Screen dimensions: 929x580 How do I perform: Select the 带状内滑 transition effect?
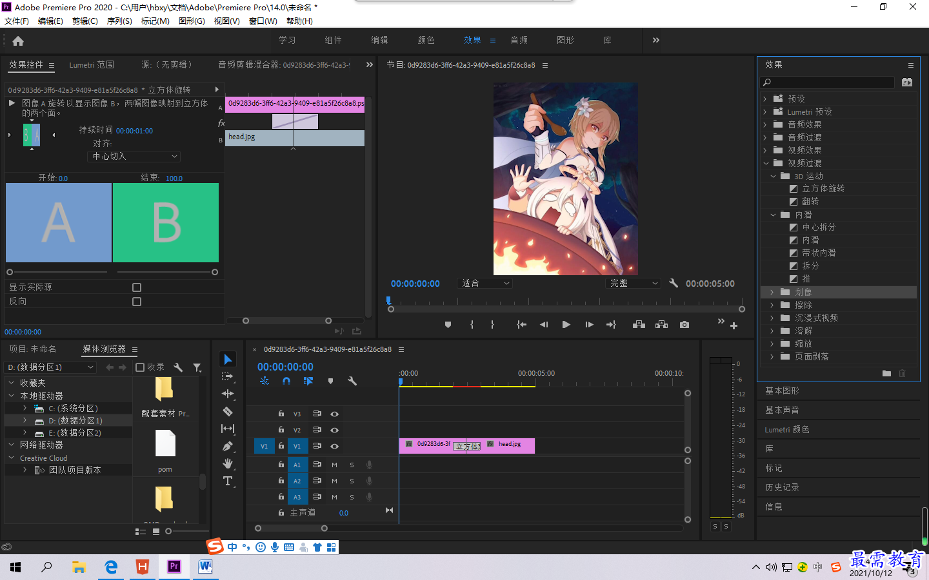[819, 253]
